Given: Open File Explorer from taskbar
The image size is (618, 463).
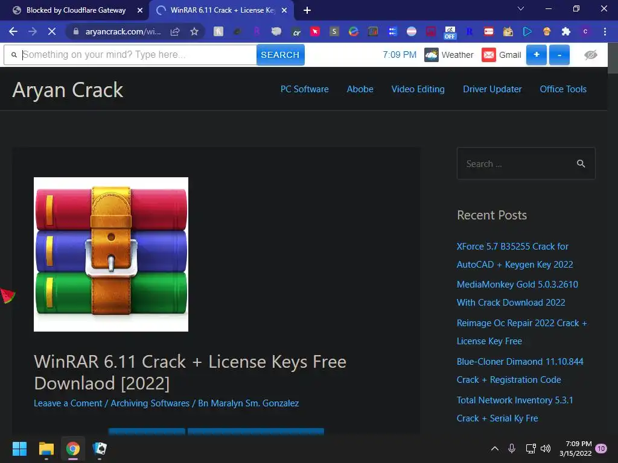Looking at the screenshot, I should pyautogui.click(x=46, y=449).
